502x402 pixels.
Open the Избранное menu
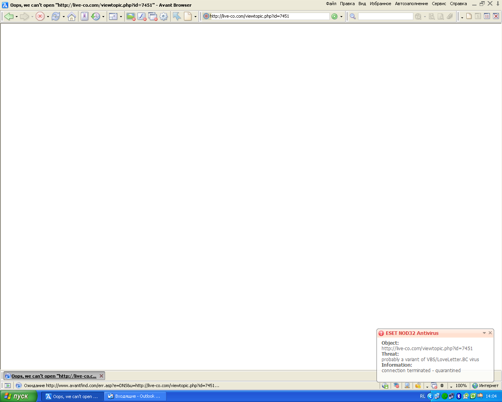click(380, 4)
